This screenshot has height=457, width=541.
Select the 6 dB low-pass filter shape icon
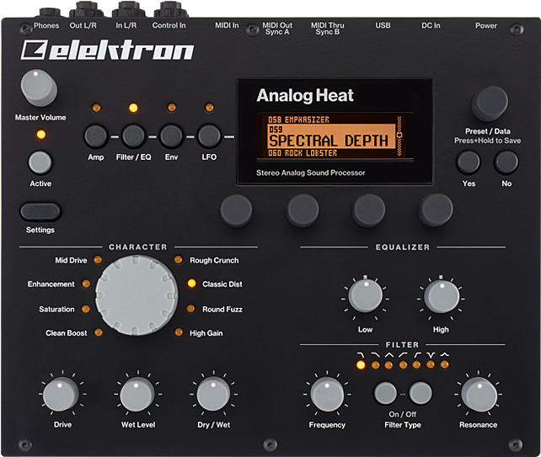pyautogui.click(x=375, y=355)
